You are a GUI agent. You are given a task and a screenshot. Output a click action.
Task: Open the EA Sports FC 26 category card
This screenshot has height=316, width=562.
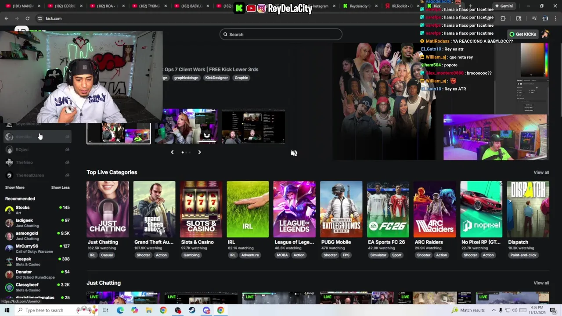(x=388, y=209)
